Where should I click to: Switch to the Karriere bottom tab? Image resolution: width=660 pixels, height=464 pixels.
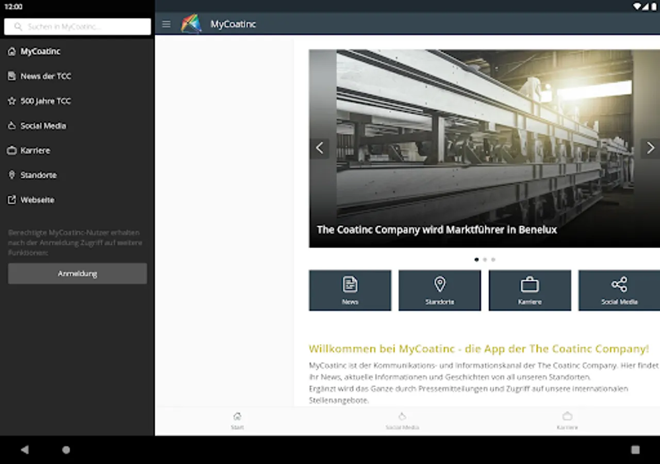(x=567, y=421)
